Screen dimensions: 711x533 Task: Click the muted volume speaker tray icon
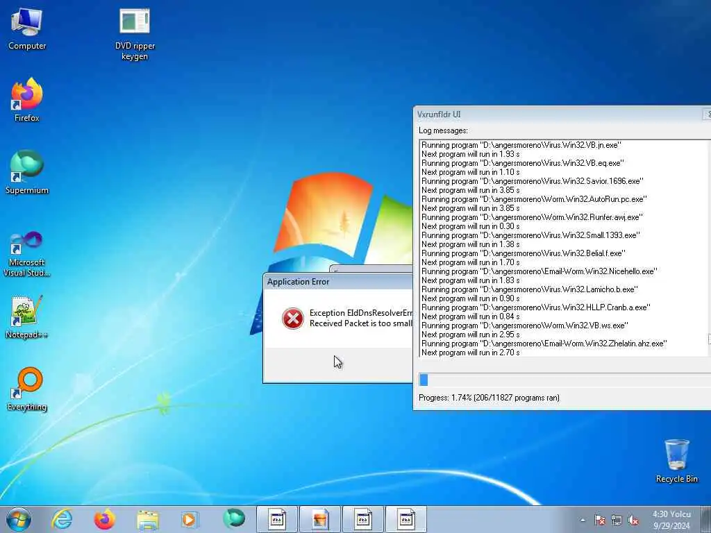[x=633, y=520]
